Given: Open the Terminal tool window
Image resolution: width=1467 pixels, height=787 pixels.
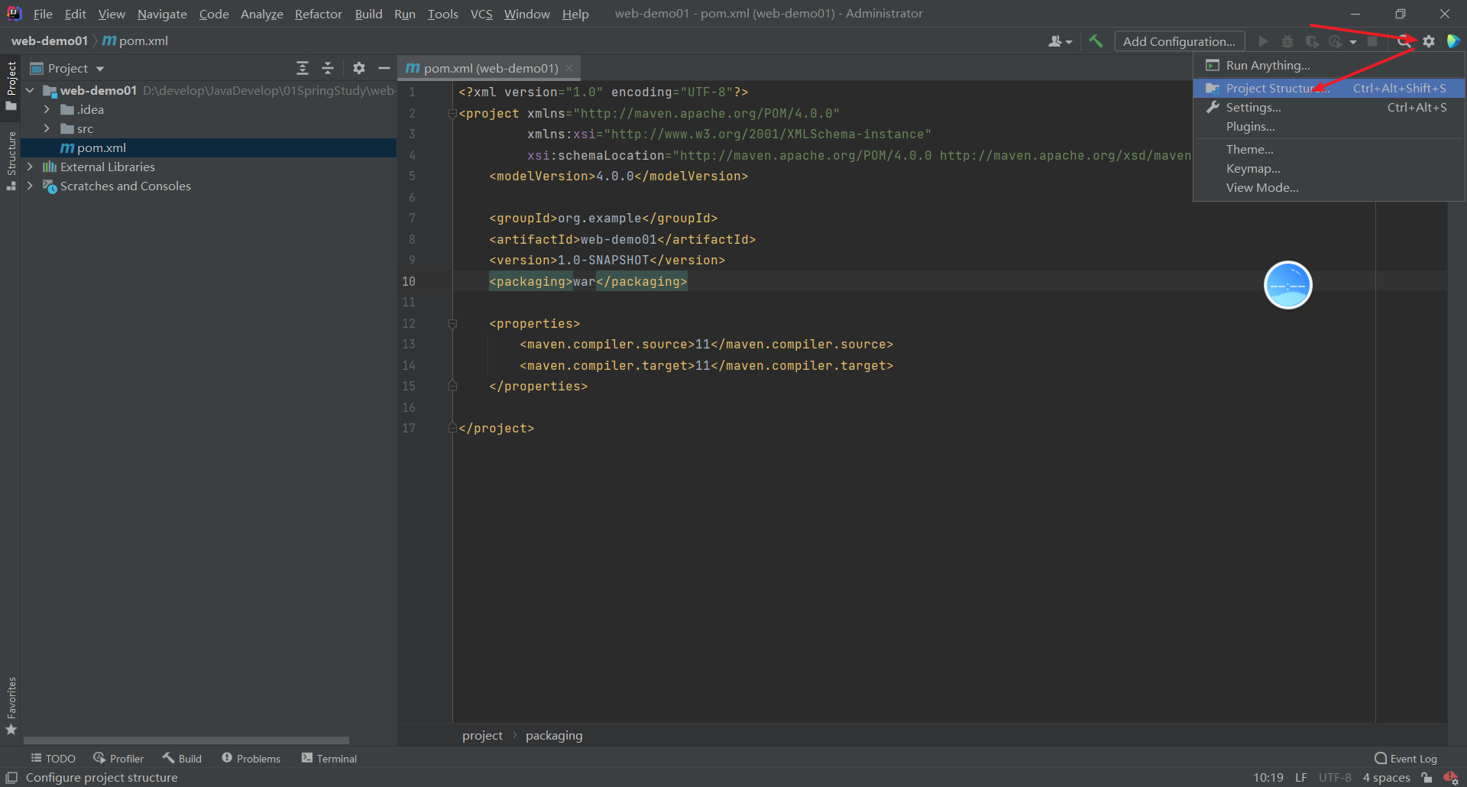Looking at the screenshot, I should click(329, 759).
